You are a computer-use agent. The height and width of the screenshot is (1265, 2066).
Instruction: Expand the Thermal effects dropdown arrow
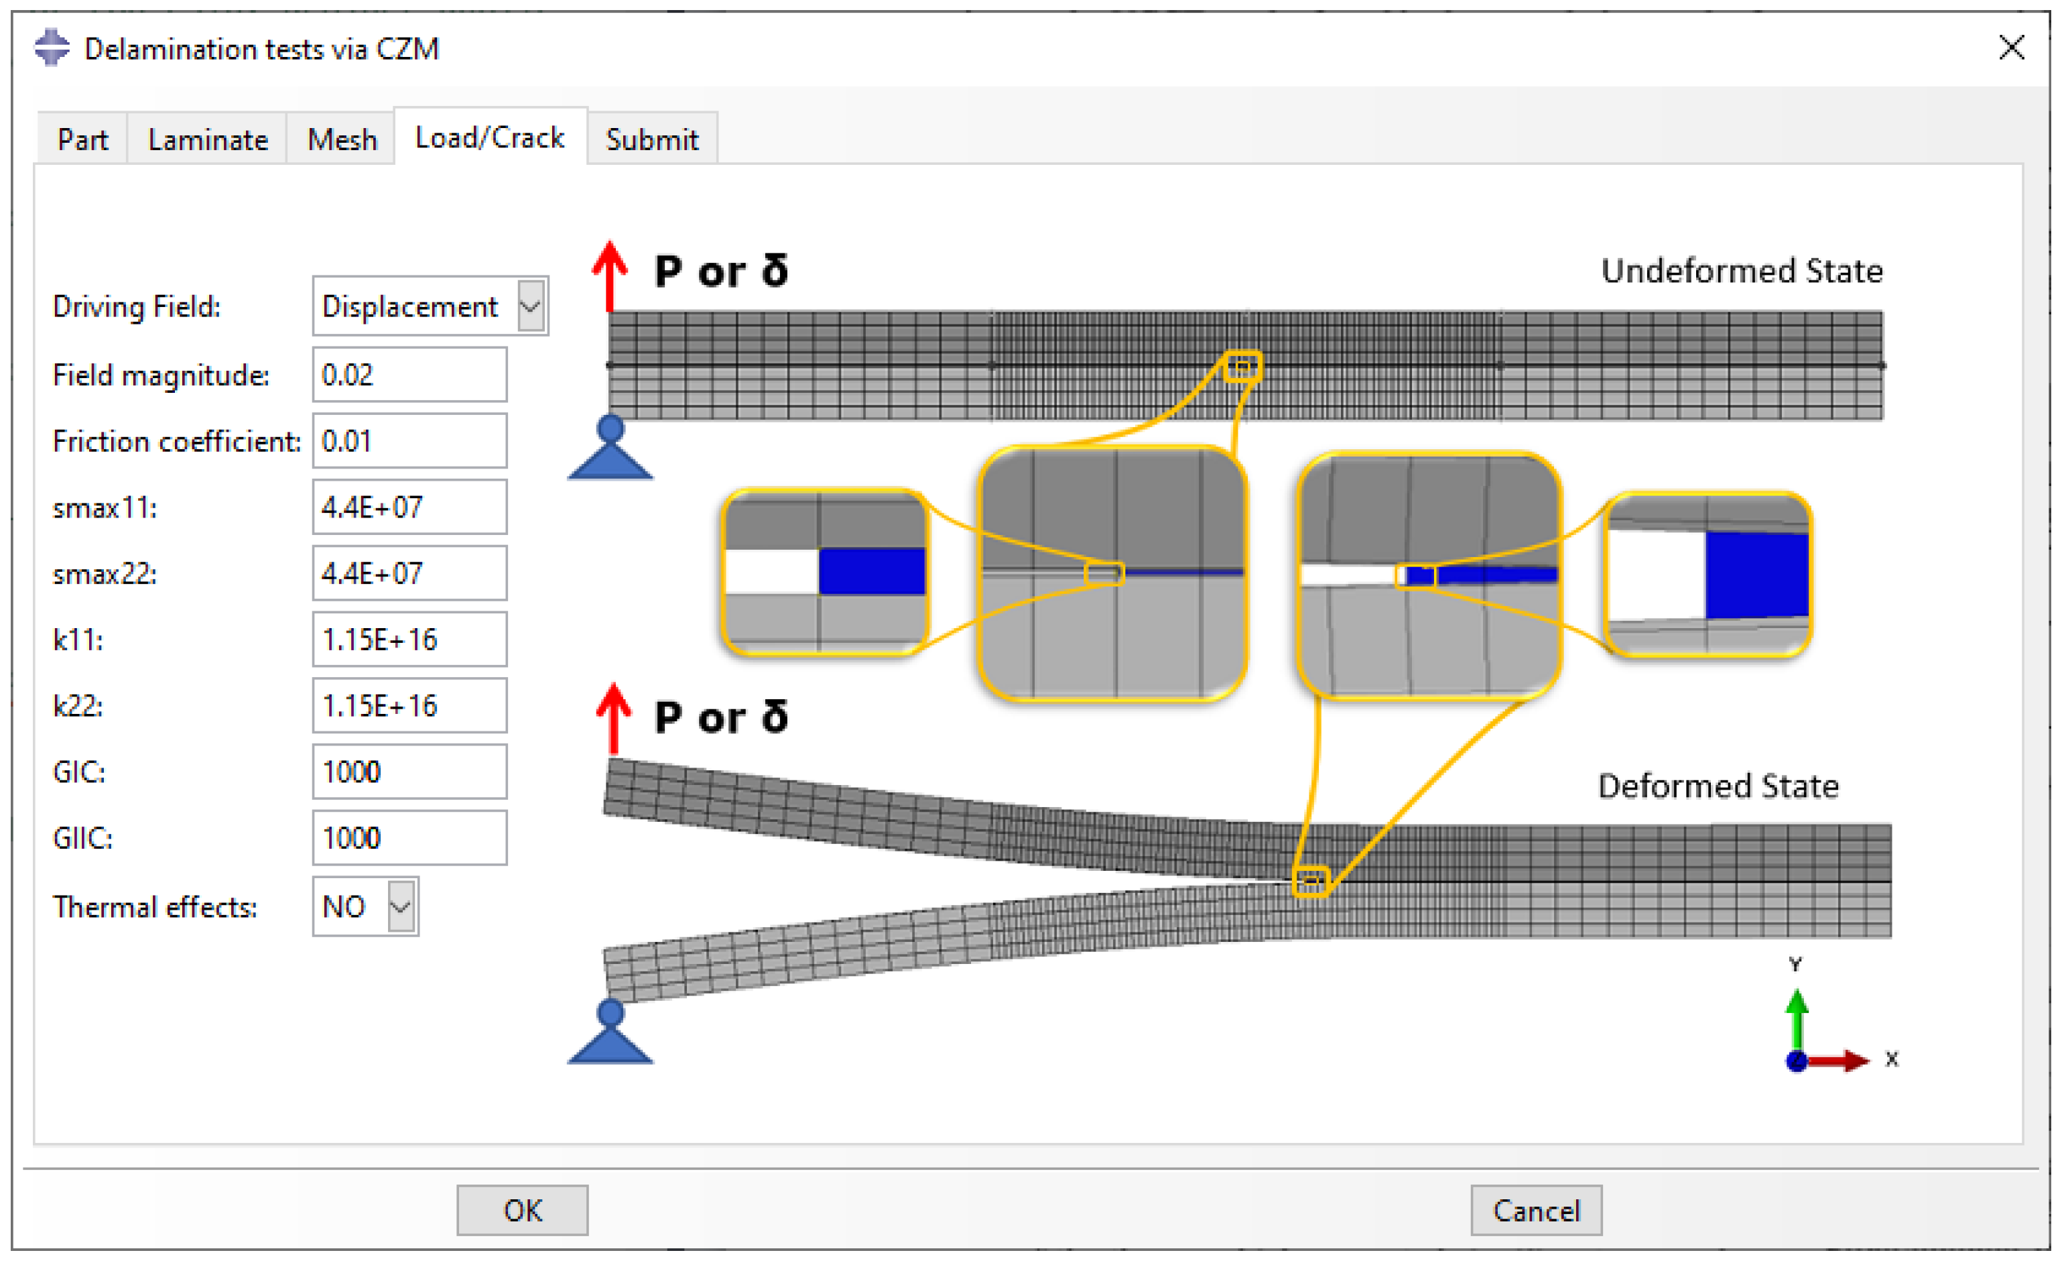pyautogui.click(x=401, y=906)
